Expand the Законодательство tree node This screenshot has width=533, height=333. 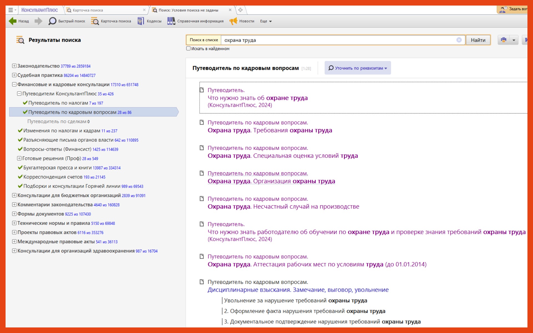point(14,66)
